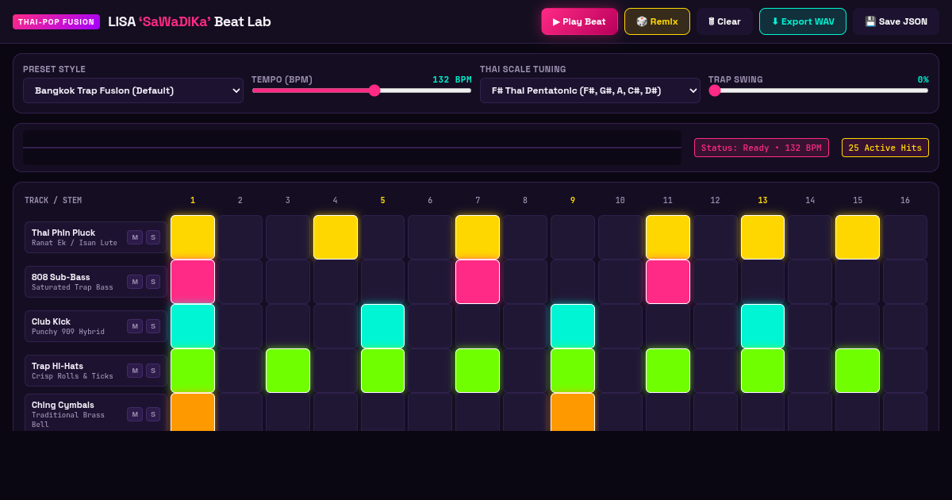Mute the 808 Sub-Bass track

[x=135, y=282]
